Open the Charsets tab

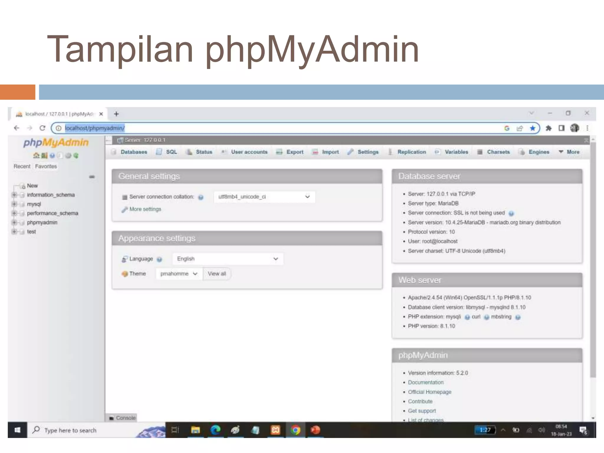(x=494, y=152)
